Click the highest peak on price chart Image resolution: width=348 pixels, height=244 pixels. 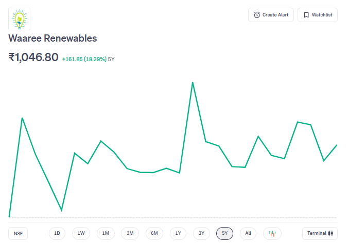pos(193,83)
